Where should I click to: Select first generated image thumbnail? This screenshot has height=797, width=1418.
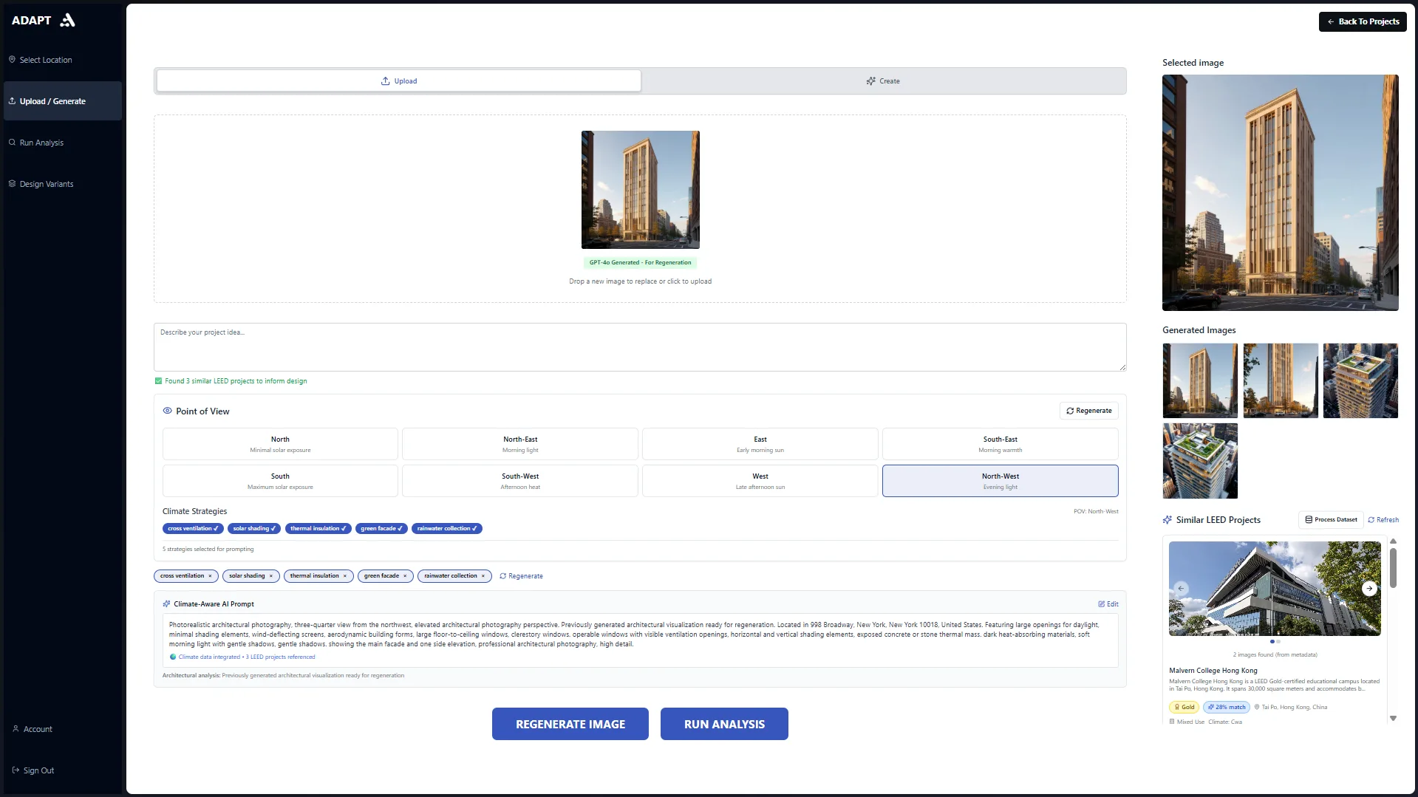(1199, 380)
